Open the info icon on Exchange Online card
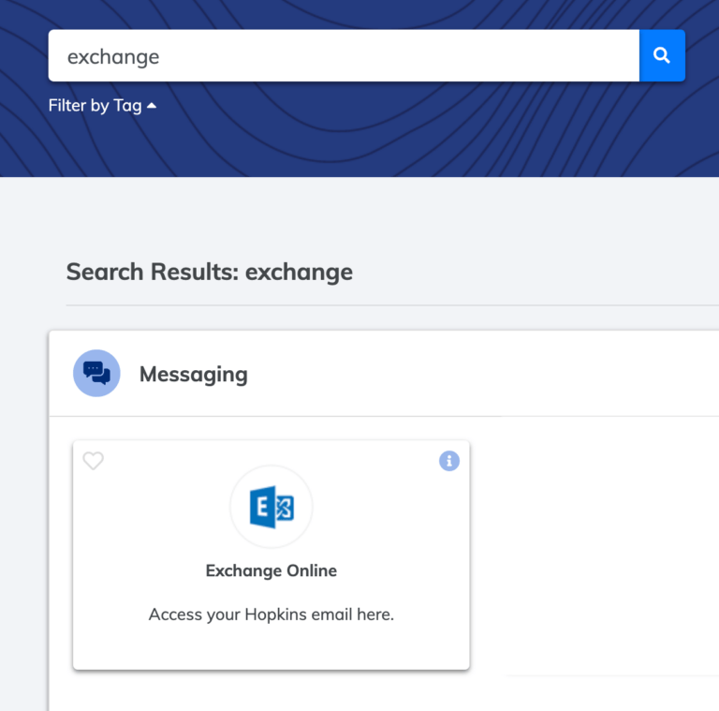Image resolution: width=719 pixels, height=711 pixels. pos(449,461)
